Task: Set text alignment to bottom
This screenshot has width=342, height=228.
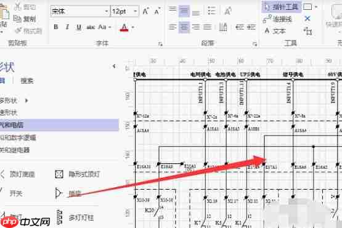Action: coord(196,12)
